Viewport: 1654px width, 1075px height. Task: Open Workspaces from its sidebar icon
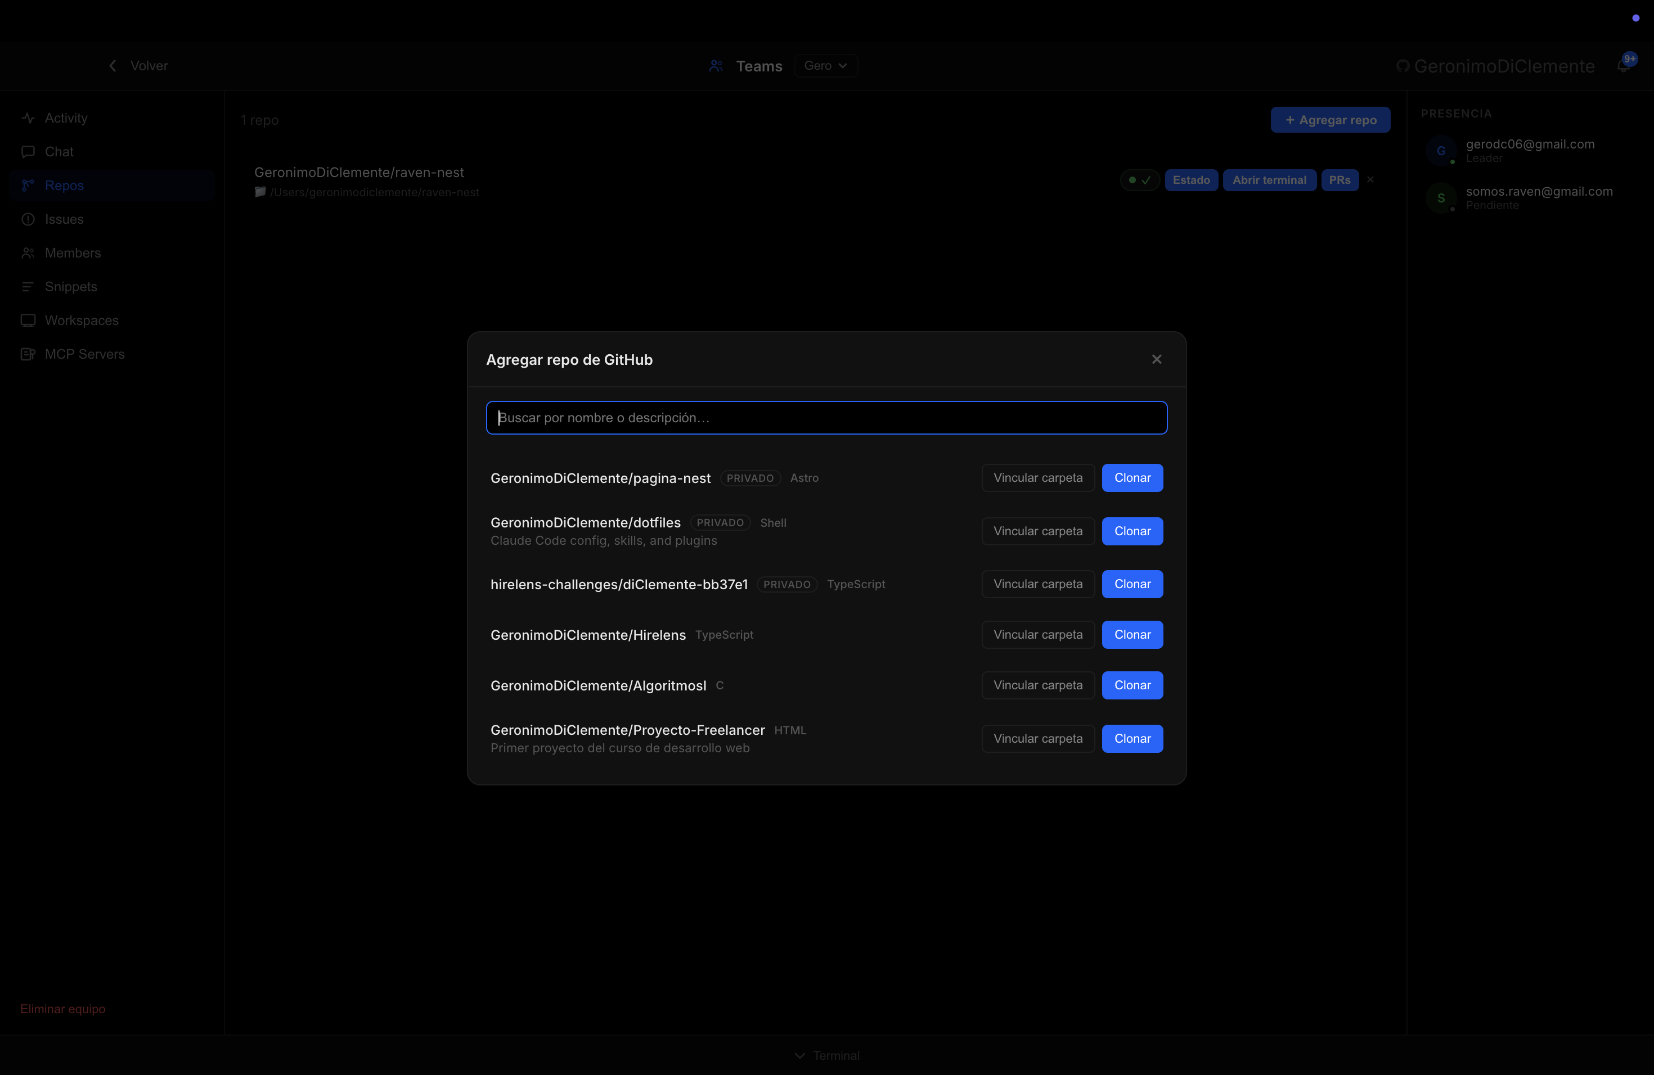[x=29, y=320]
